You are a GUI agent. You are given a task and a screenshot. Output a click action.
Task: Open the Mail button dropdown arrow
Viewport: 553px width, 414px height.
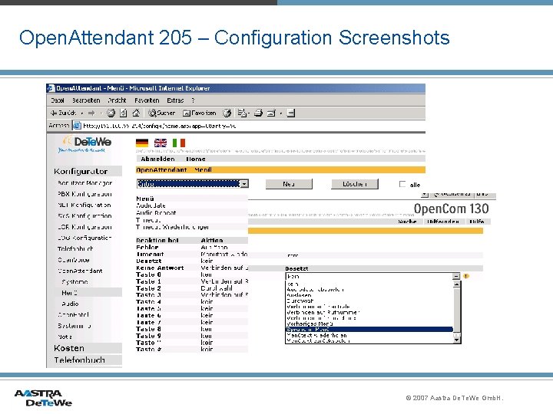click(x=248, y=113)
